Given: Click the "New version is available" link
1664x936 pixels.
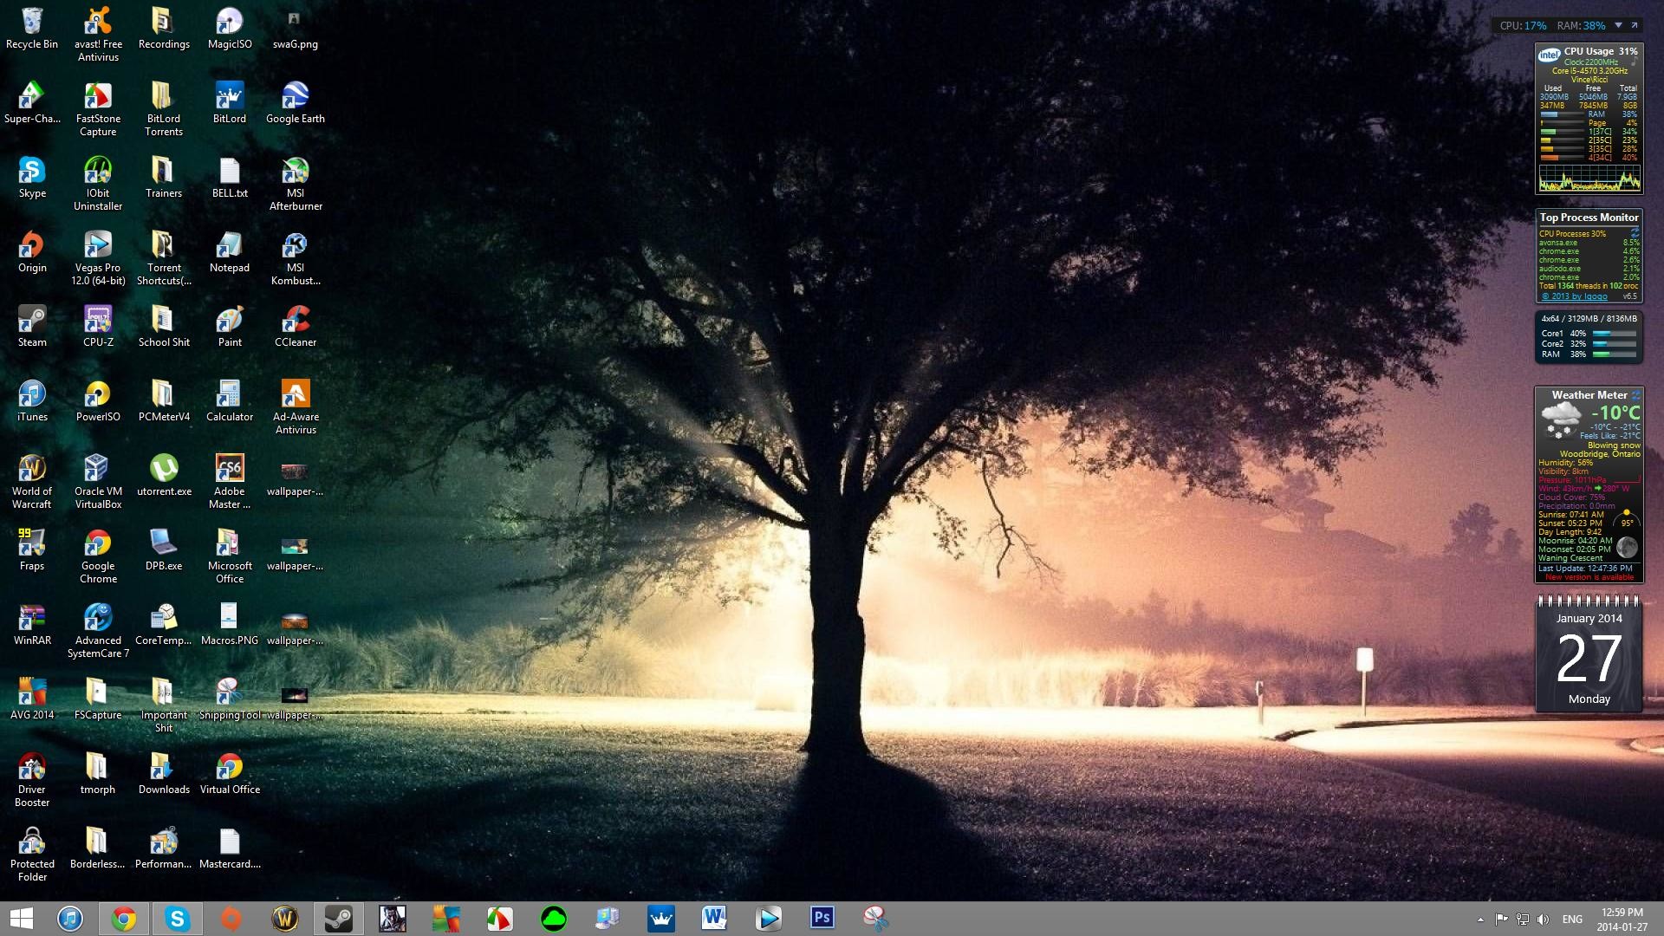Looking at the screenshot, I should 1588,575.
